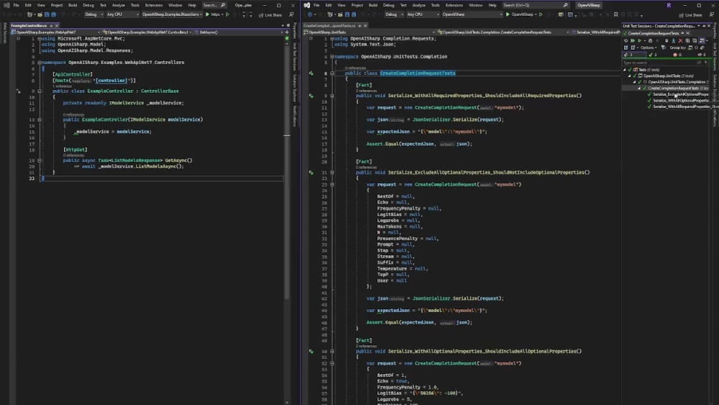Select CreateCompletionRequestTests node in test tree
The image size is (719, 405).
click(x=673, y=88)
